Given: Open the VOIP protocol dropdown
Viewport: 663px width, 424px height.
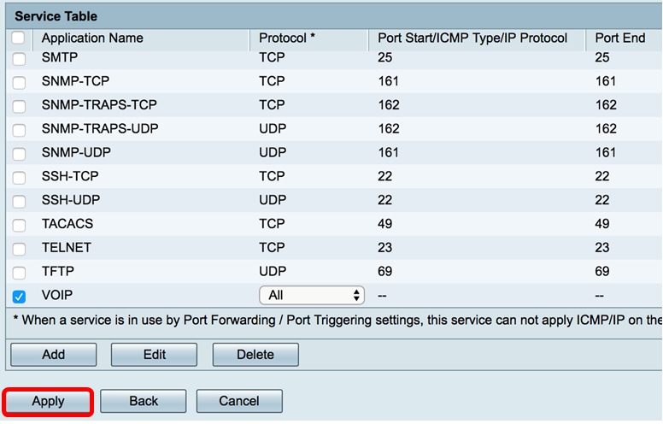Looking at the screenshot, I should click(312, 295).
